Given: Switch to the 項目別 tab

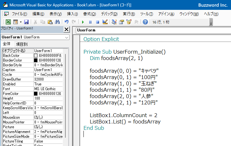Looking at the screenshot, I should 22,44.
